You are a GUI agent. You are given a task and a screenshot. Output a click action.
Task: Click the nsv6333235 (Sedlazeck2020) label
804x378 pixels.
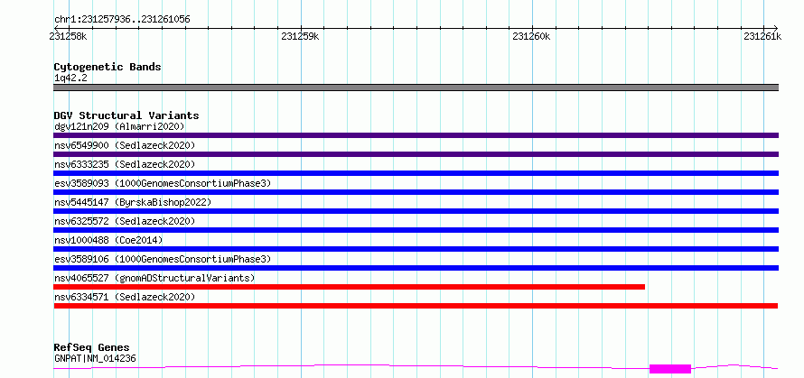pos(125,164)
